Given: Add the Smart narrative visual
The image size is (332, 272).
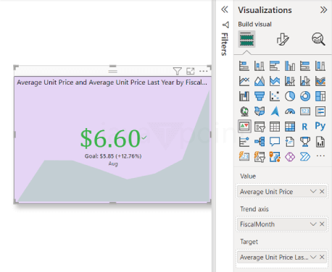Looking at the screenshot, I should coord(290,142).
